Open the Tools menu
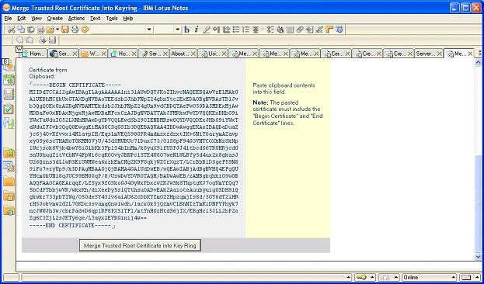484x284 pixels. click(112, 19)
